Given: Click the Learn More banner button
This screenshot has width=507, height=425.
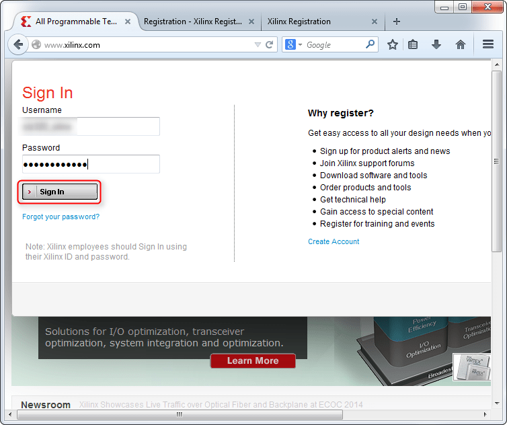Looking at the screenshot, I should [253, 361].
